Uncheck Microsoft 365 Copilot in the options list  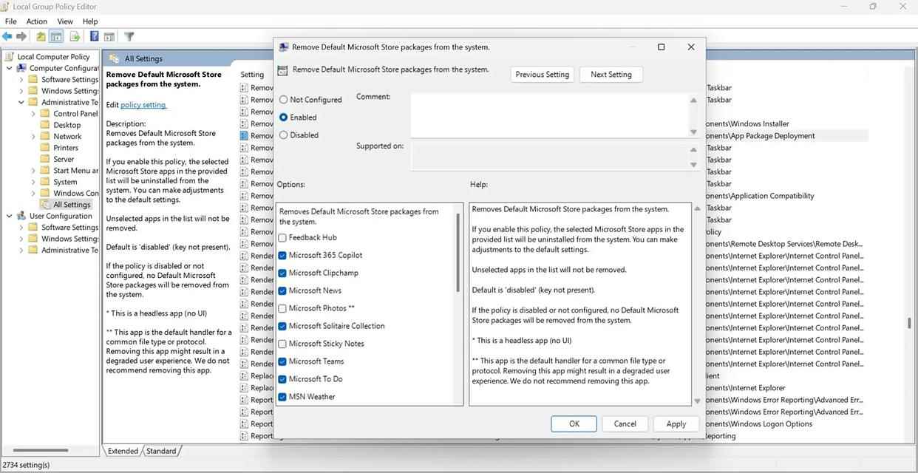tap(282, 254)
